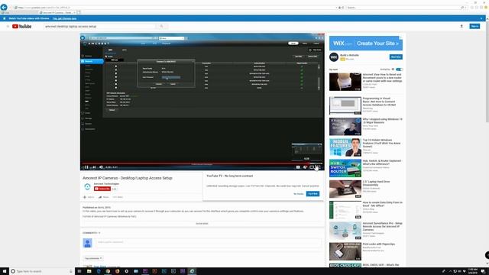Click the YouTube search magnifier button

tap(161, 27)
